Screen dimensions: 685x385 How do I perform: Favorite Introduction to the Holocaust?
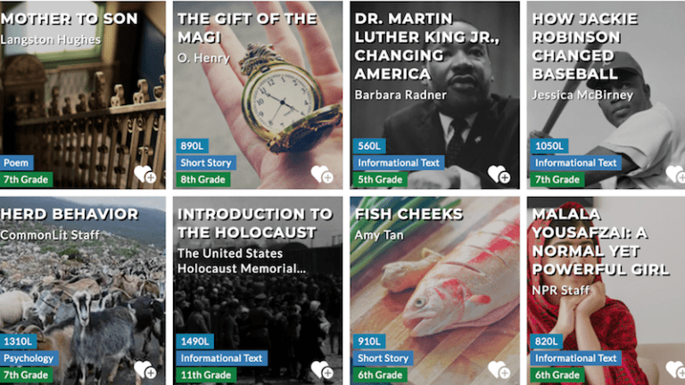(322, 370)
